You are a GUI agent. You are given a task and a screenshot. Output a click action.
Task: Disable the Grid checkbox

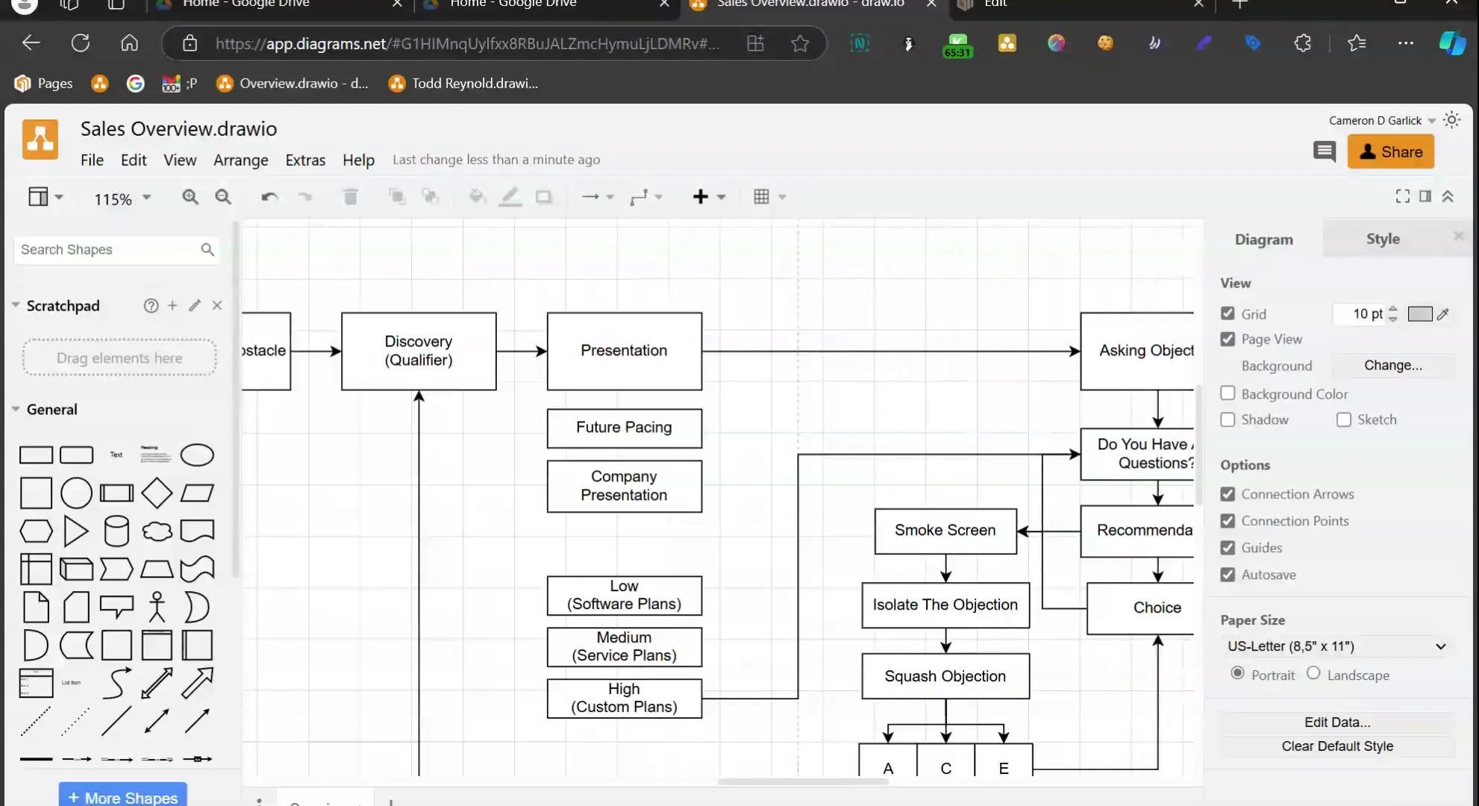pyautogui.click(x=1228, y=313)
